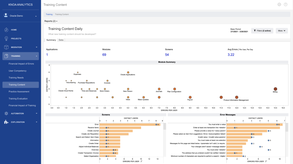Click the Migration cube icon

(6, 47)
